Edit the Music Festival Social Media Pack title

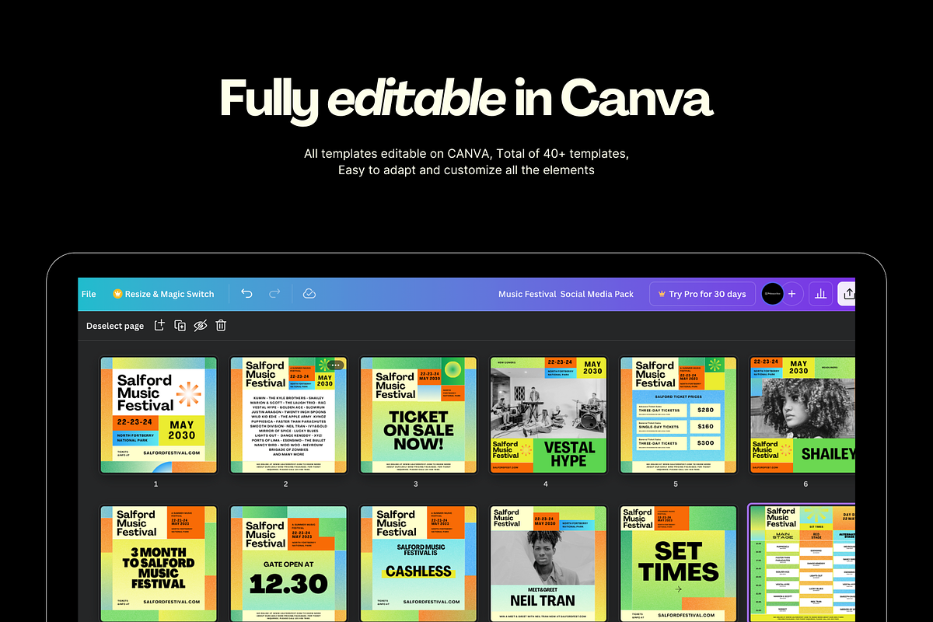click(x=566, y=294)
